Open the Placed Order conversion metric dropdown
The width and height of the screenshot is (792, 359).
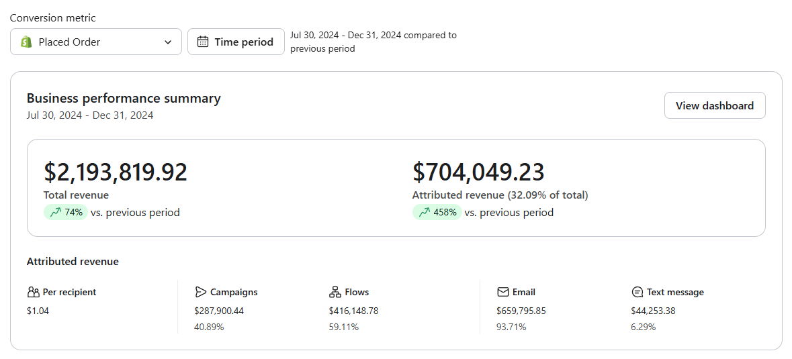click(x=96, y=42)
